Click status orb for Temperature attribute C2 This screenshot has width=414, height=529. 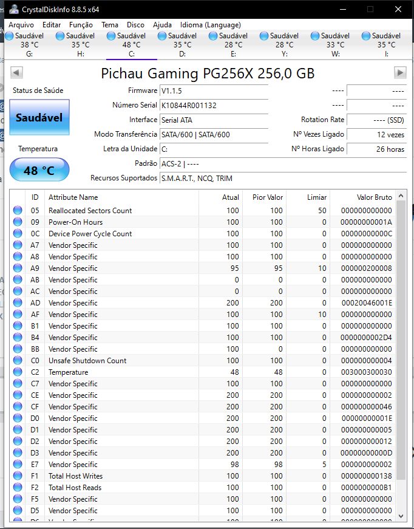click(18, 372)
